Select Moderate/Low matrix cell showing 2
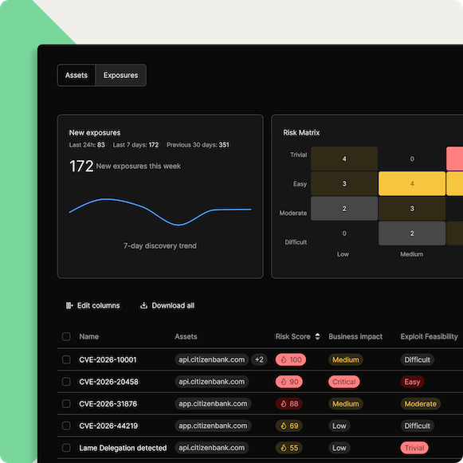463x463 pixels. (344, 209)
